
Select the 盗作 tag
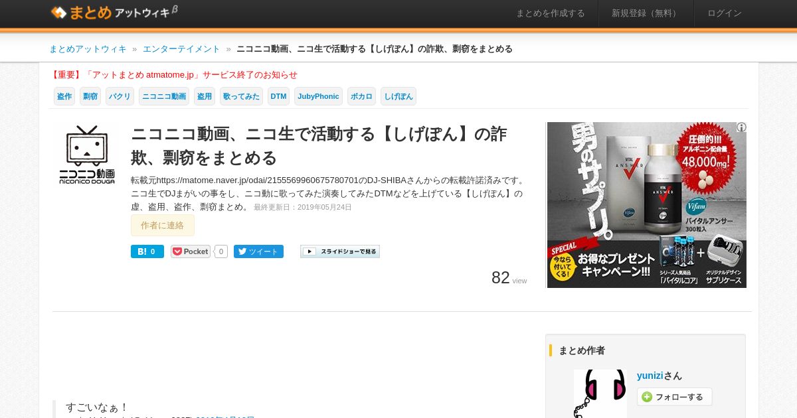(x=64, y=96)
